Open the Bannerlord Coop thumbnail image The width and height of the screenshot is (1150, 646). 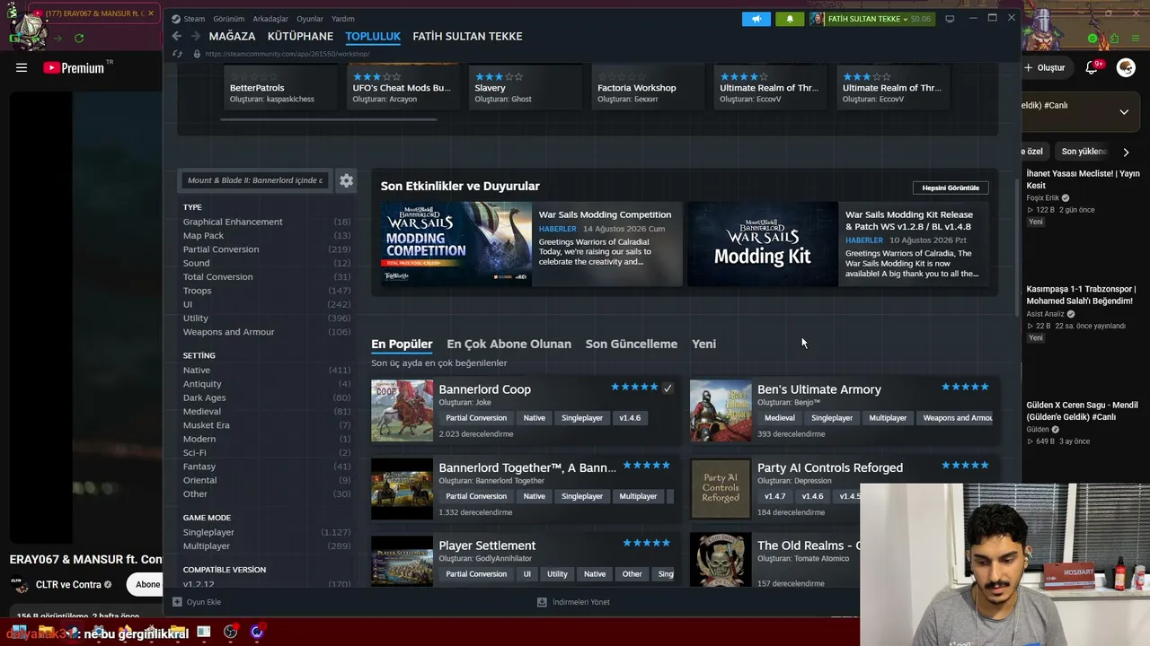click(402, 411)
